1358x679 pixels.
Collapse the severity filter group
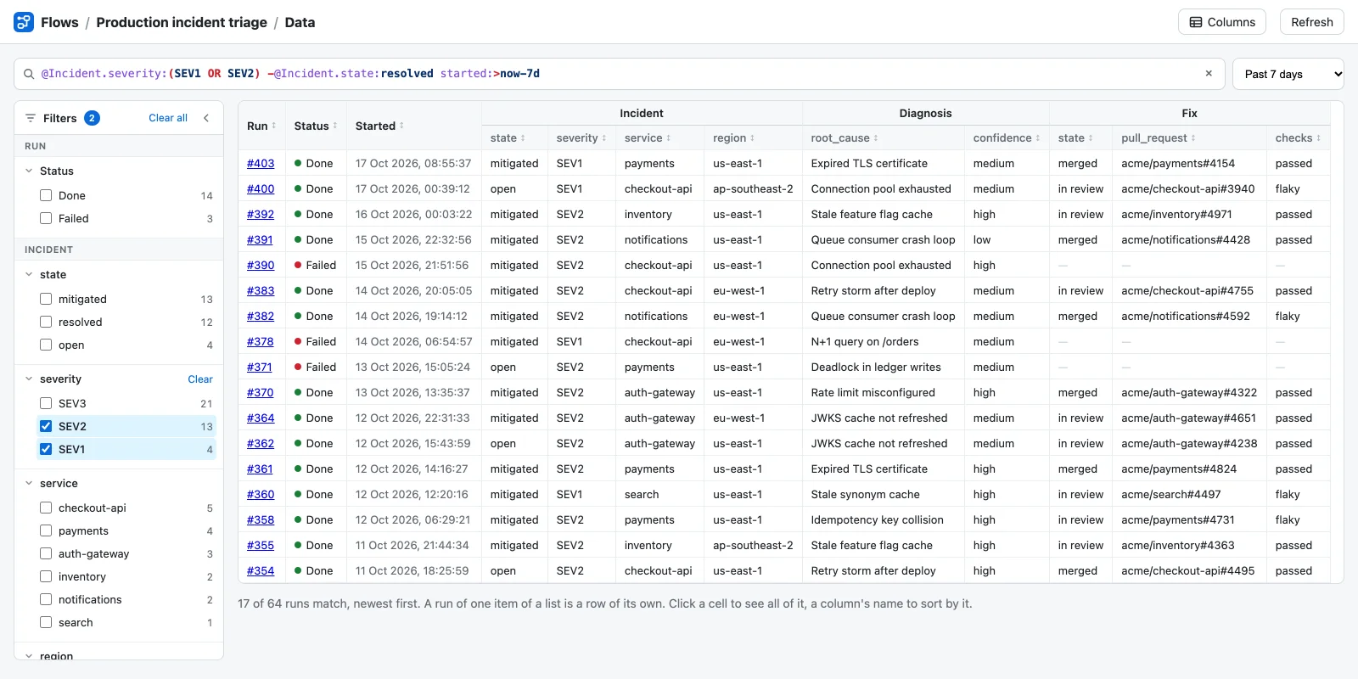[x=29, y=379]
